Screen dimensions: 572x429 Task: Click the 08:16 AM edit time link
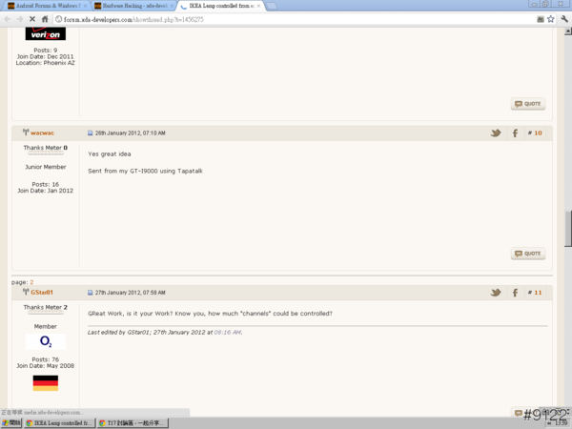pyautogui.click(x=227, y=333)
